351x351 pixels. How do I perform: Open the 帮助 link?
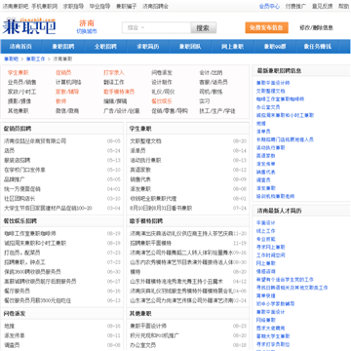(x=343, y=6)
